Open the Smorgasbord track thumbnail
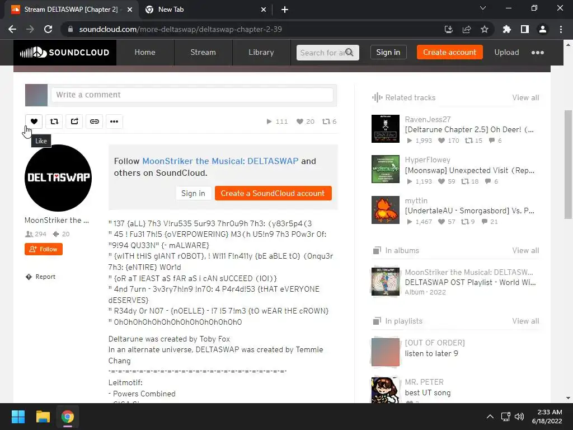 click(386, 210)
